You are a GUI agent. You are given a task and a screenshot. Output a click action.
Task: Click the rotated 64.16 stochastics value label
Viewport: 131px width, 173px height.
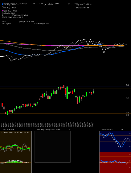tap(127, 139)
